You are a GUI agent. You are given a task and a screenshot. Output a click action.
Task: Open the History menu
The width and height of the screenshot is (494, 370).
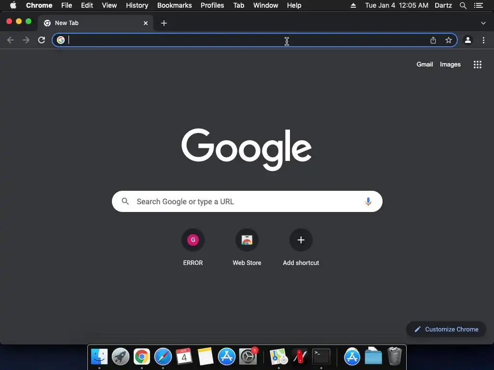[x=137, y=5]
